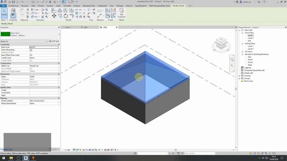The image size is (287, 161).
Task: Click the Properties help link
Action: point(6,149)
